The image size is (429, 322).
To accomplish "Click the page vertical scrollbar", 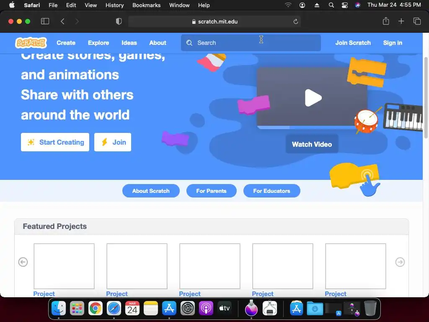I will point(426,97).
